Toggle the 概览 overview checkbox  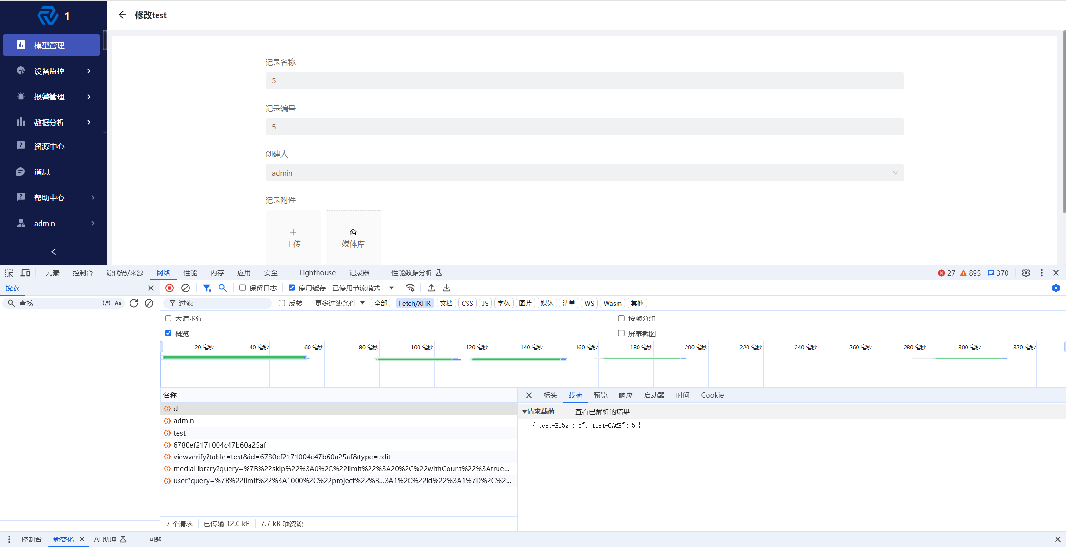coord(169,333)
